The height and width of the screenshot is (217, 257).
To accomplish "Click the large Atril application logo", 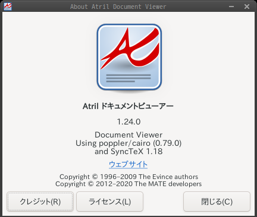I will coord(129,58).
